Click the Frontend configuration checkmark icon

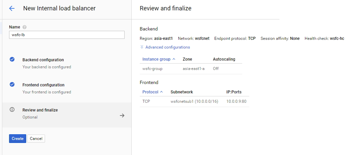12,85
